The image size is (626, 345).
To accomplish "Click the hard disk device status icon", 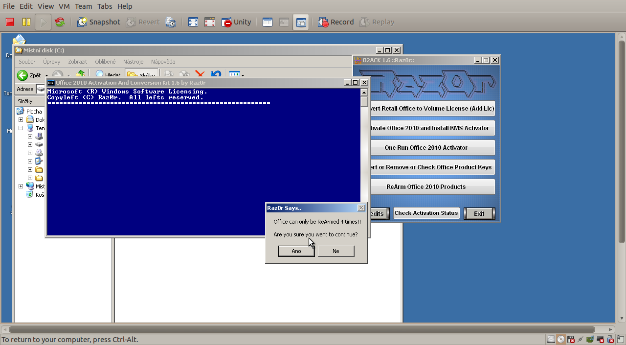I will coord(551,339).
